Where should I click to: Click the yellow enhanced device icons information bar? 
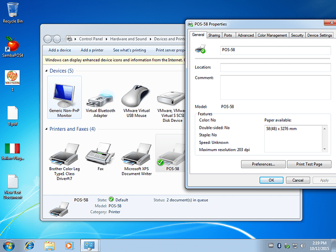(x=114, y=60)
